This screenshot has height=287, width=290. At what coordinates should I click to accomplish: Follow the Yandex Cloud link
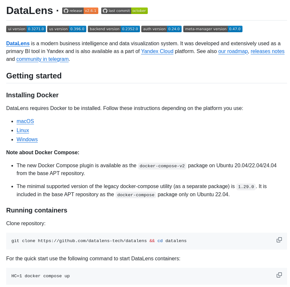pos(157,51)
